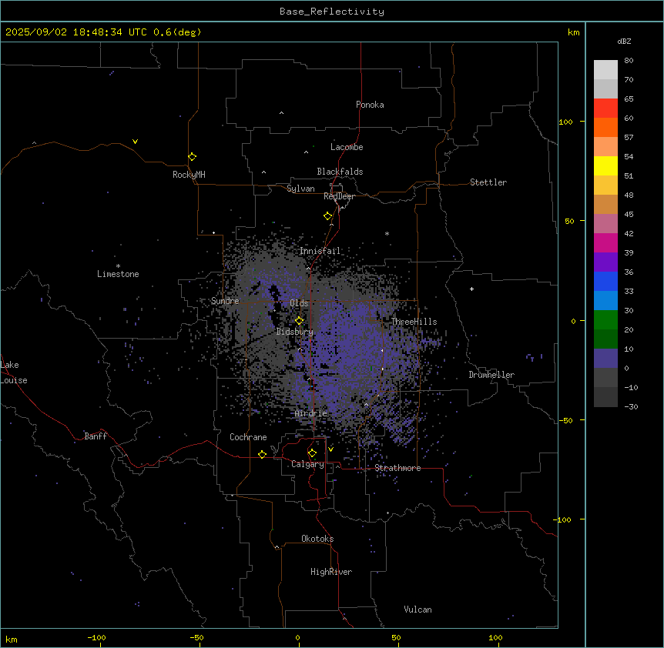The height and width of the screenshot is (648, 664).
Task: Click the green 20-30 dBZ legend swatch
Action: pyautogui.click(x=605, y=320)
